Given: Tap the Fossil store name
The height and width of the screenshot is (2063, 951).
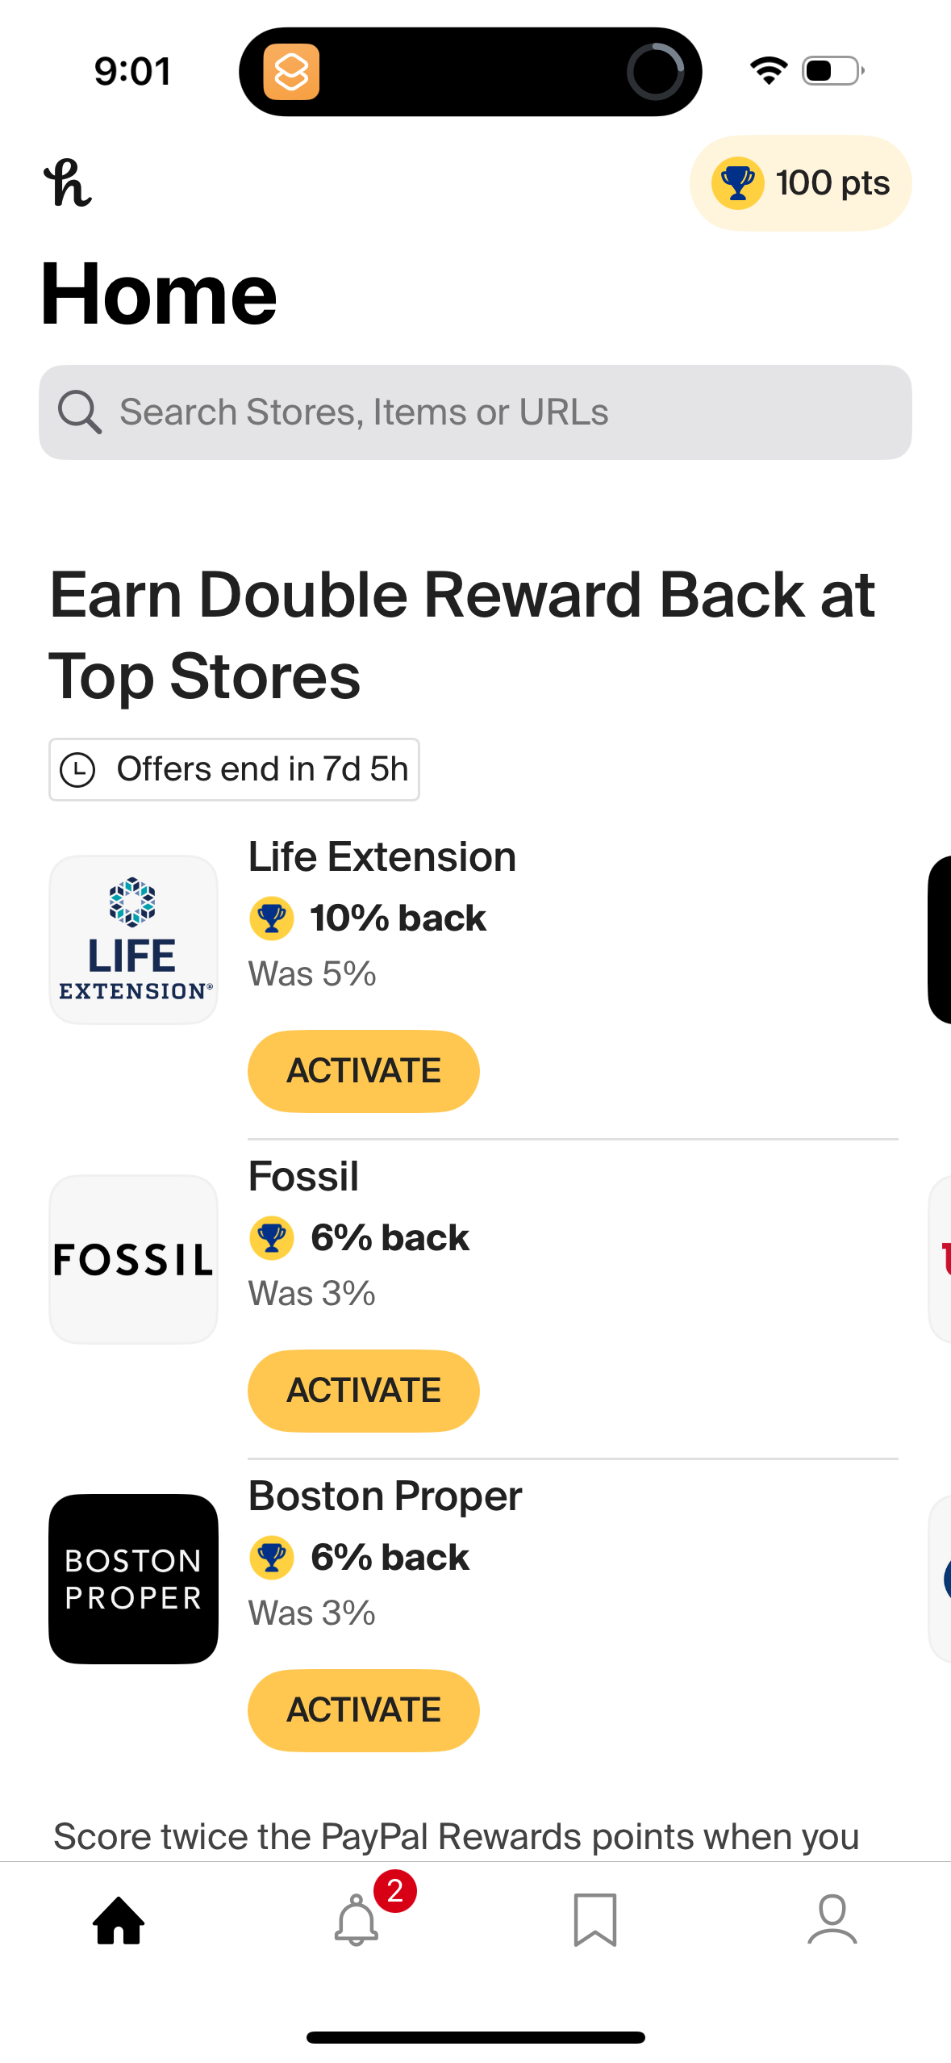Looking at the screenshot, I should click(x=303, y=1176).
